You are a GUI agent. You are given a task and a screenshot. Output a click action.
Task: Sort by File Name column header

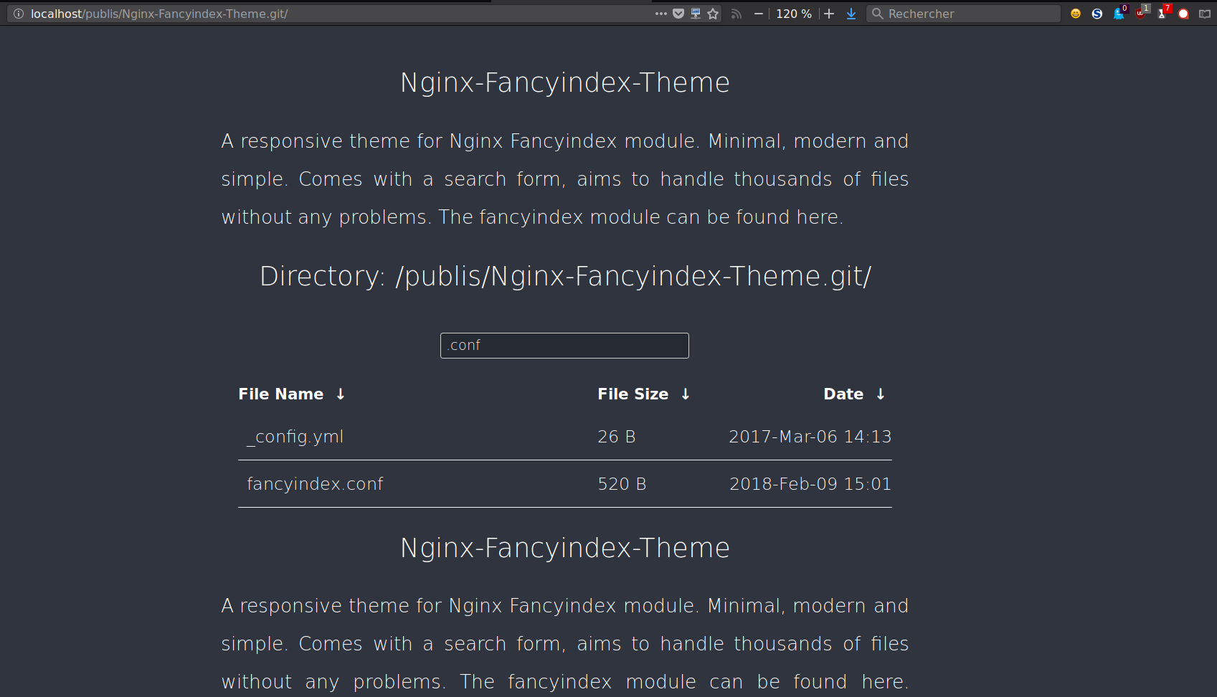pyautogui.click(x=281, y=394)
